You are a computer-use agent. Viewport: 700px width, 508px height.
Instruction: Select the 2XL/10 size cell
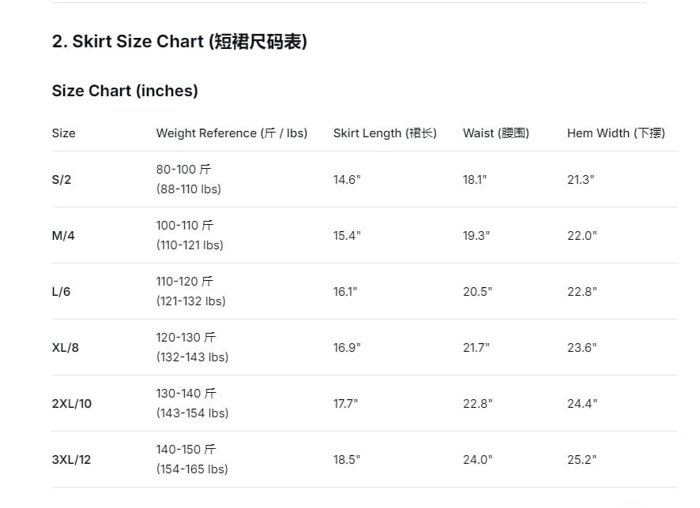[x=72, y=404]
